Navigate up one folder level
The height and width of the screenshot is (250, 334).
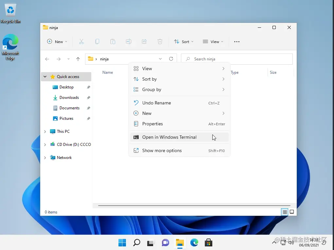pyautogui.click(x=78, y=59)
